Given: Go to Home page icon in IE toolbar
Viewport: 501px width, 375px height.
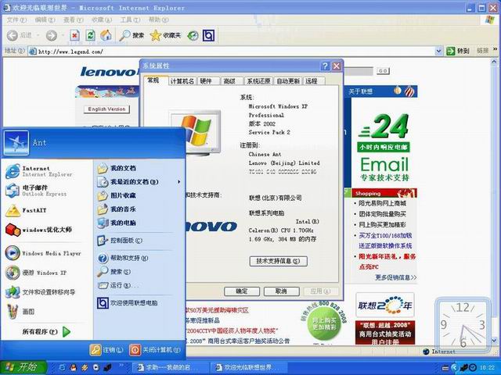Looking at the screenshot, I should [106, 35].
